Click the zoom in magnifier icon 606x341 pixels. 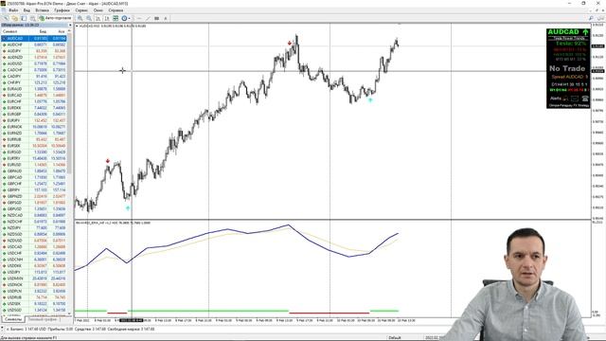80,18
